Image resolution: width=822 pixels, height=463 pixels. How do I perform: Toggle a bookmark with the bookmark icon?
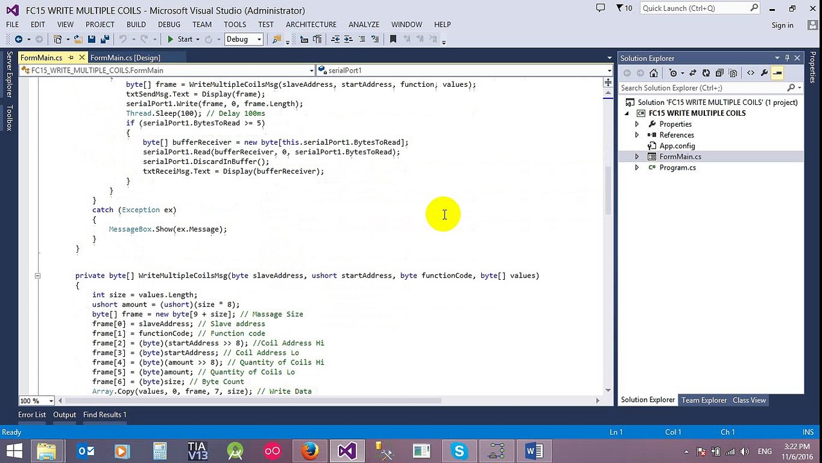[x=393, y=39]
